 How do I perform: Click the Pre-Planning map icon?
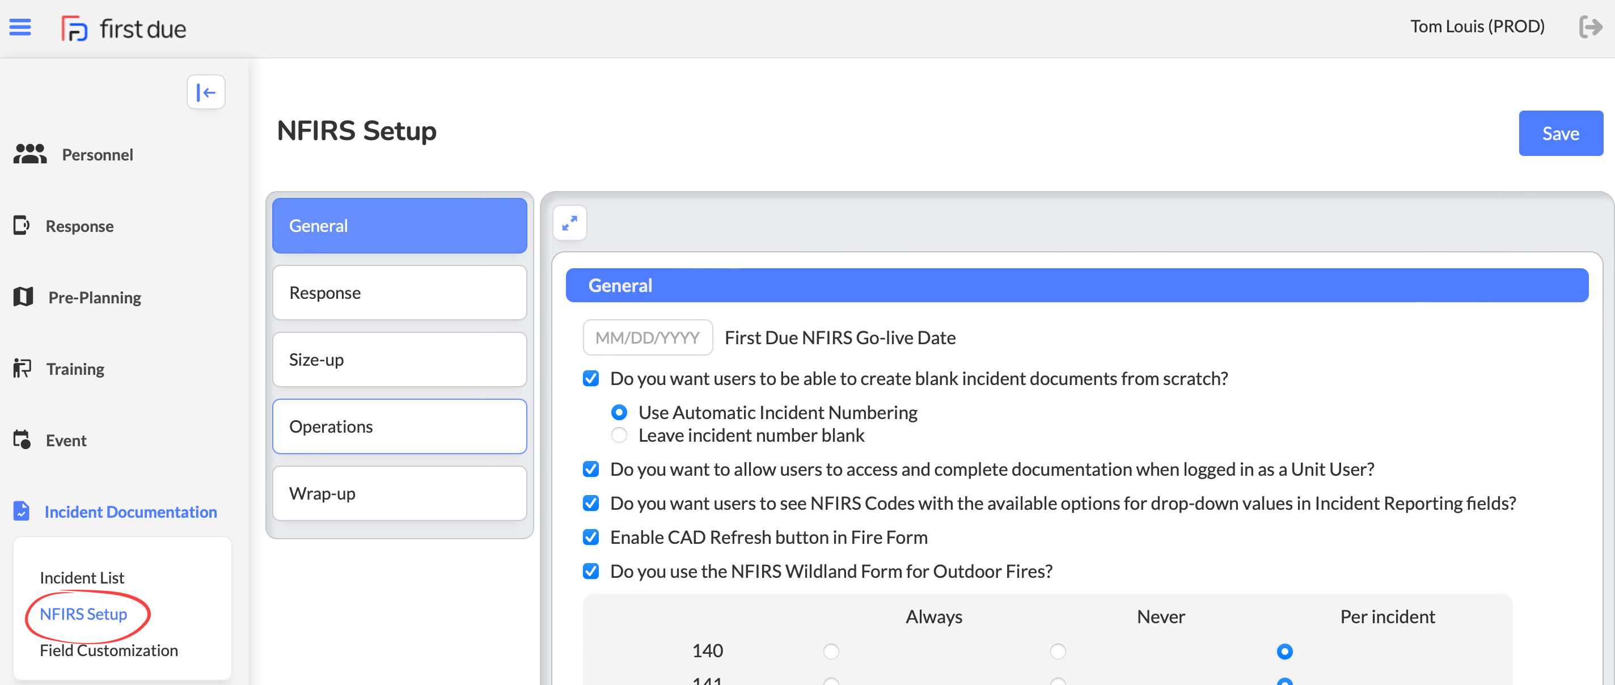[x=23, y=297]
